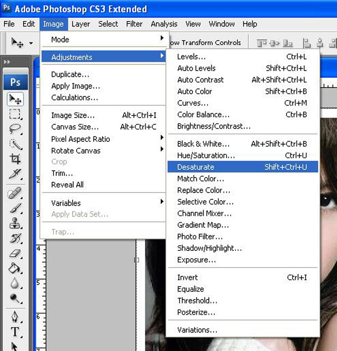The image size is (337, 351).
Task: Expand the Mode submenu
Action: pos(104,39)
